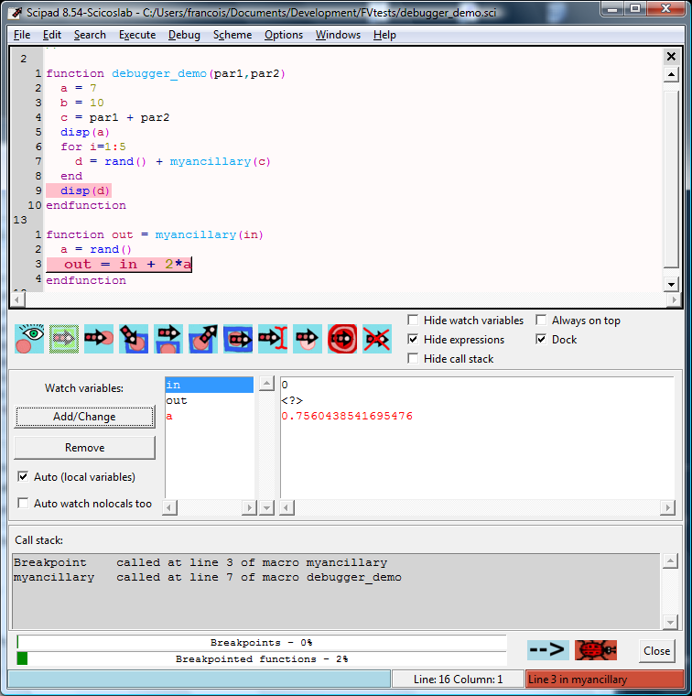This screenshot has height=696, width=692.
Task: Click call stack line 'myancillary called at line 7'
Action: click(x=207, y=577)
